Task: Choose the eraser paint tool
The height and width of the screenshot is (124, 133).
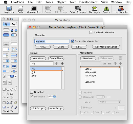Action: 16,103
